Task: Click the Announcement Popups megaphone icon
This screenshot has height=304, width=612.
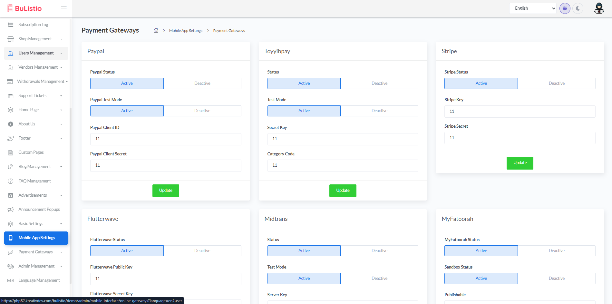Action: (11, 210)
